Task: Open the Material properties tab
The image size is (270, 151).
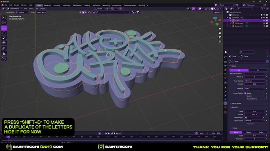Action: click(x=225, y=107)
